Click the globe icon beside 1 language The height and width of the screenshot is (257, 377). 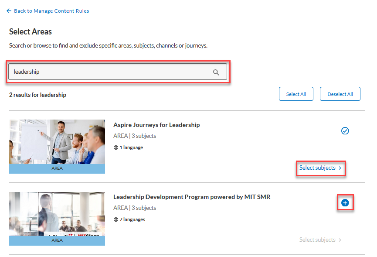pyautogui.click(x=116, y=147)
